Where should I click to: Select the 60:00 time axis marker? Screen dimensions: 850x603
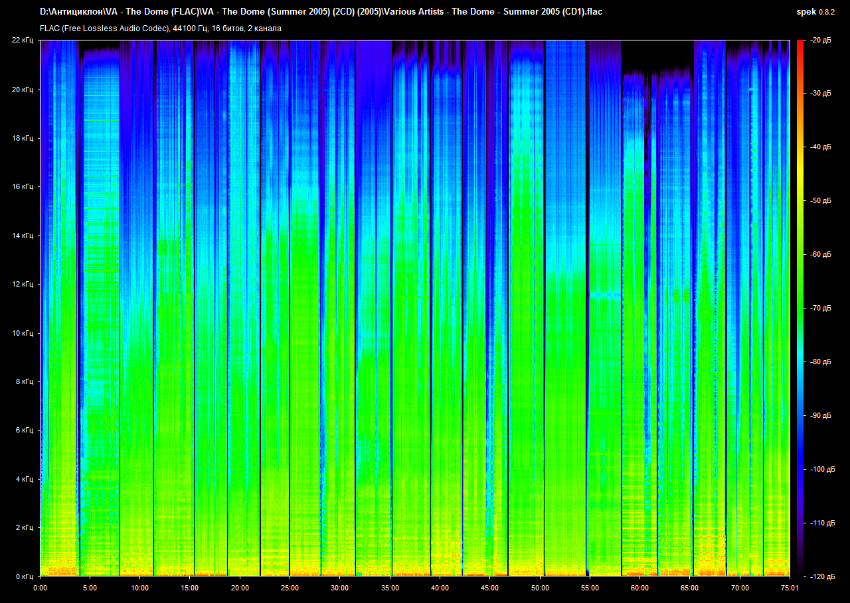coord(639,588)
